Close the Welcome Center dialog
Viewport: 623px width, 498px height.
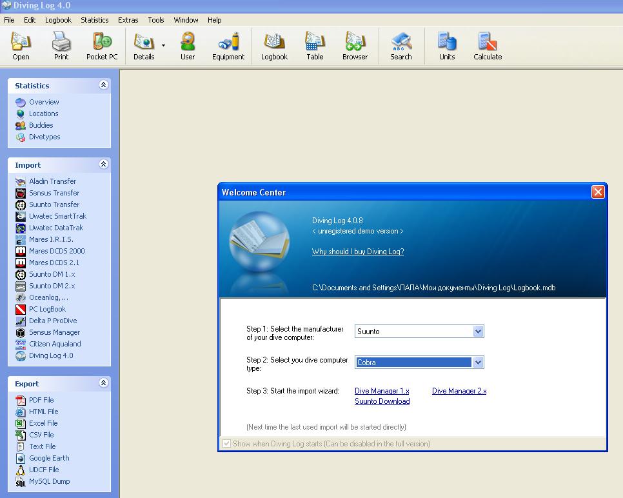click(x=598, y=192)
